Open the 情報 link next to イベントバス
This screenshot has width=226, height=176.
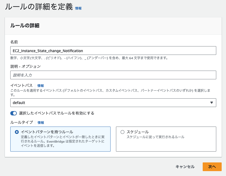[x=40, y=86]
